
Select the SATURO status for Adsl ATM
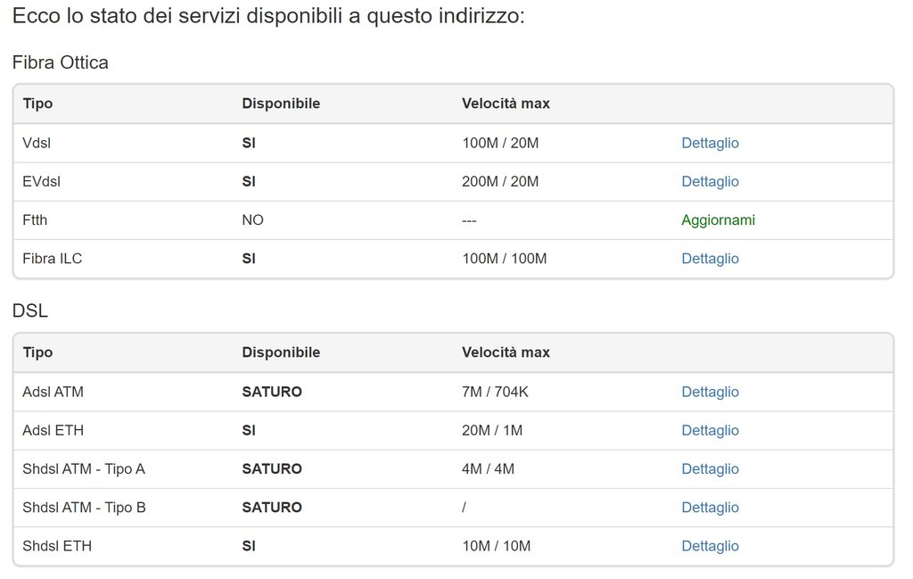point(272,392)
